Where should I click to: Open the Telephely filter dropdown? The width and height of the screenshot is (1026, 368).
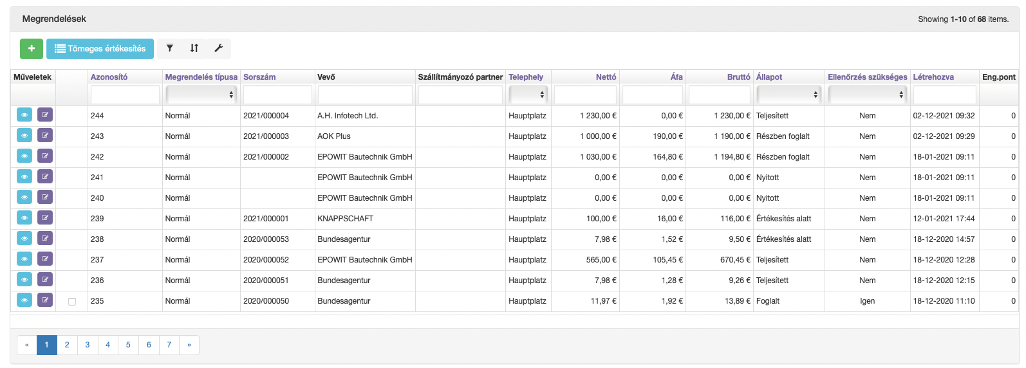point(528,95)
